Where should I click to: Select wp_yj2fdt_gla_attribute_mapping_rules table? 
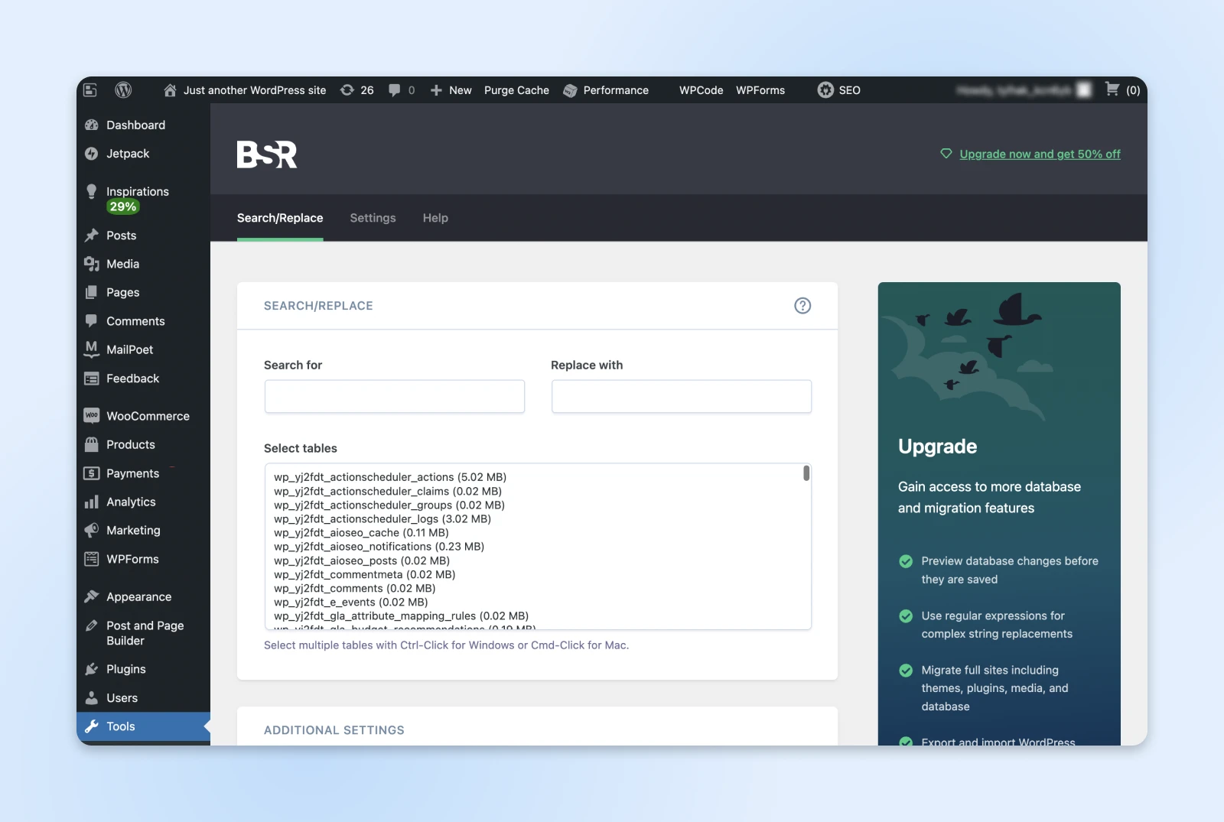(x=401, y=616)
